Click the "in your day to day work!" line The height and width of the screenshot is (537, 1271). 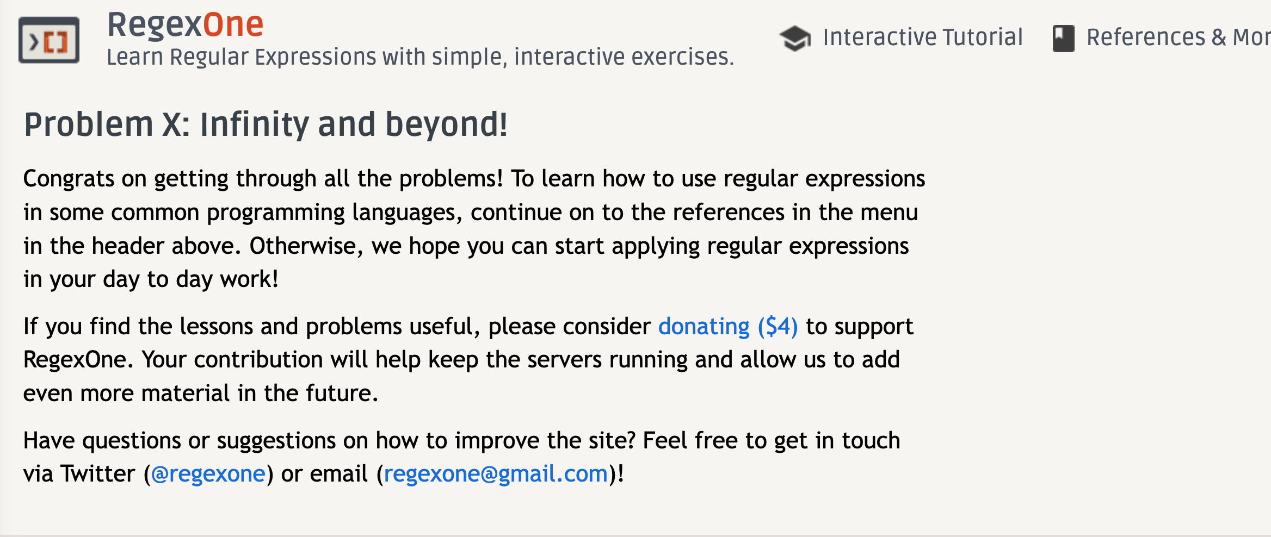151,279
